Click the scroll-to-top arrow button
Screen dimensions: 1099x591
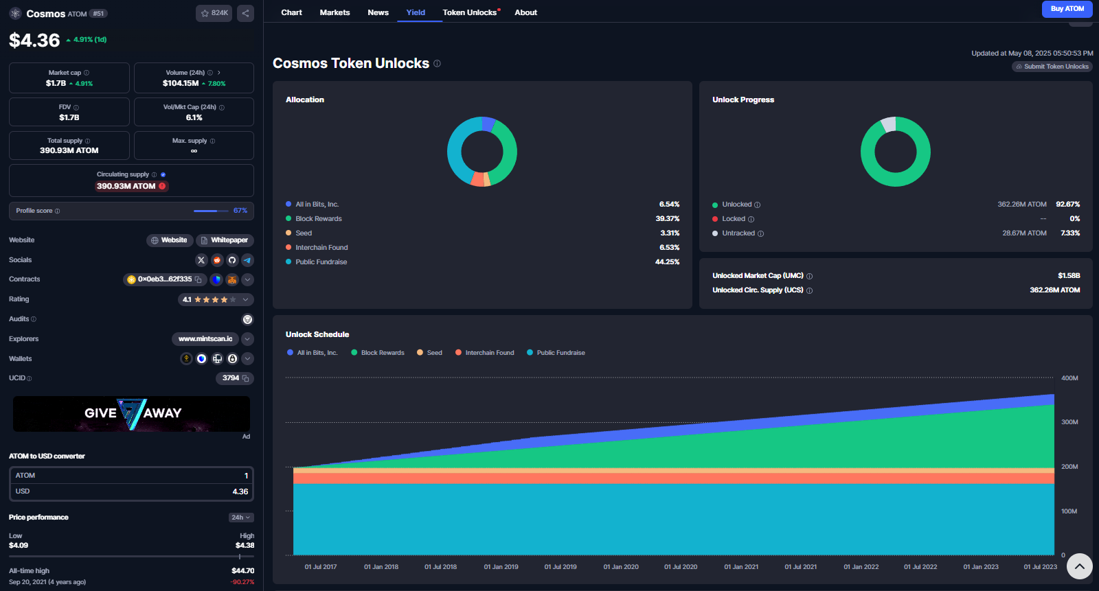coord(1080,566)
